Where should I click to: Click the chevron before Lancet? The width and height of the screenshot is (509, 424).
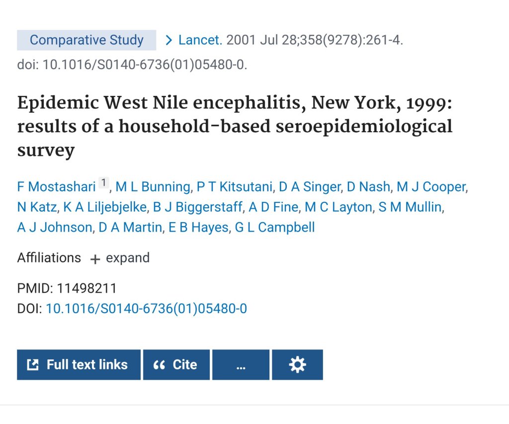(x=169, y=40)
